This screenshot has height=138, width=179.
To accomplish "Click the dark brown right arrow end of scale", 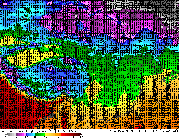I will pos(81,134).
